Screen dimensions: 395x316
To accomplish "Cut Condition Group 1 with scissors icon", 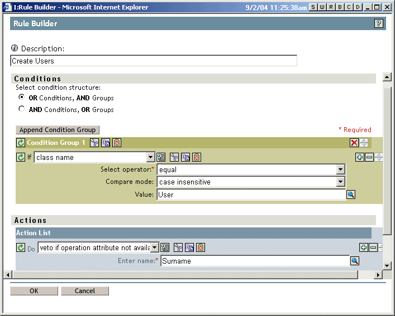I will 94,143.
